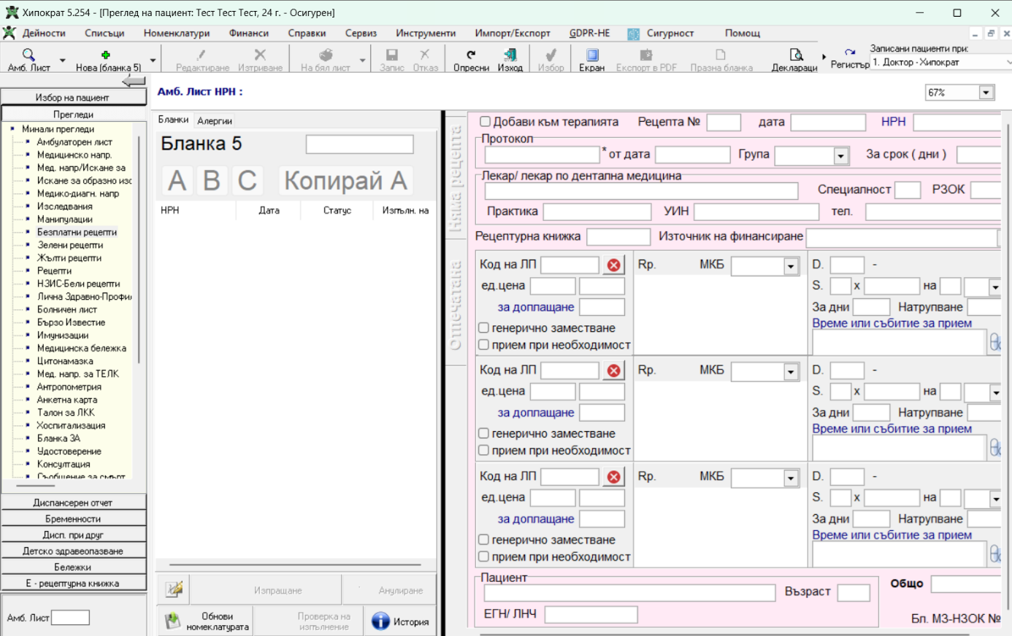Viewport: 1012px width, 636px height.
Task: Expand the Амб. Лист toolbar arrow
Action: [62, 61]
